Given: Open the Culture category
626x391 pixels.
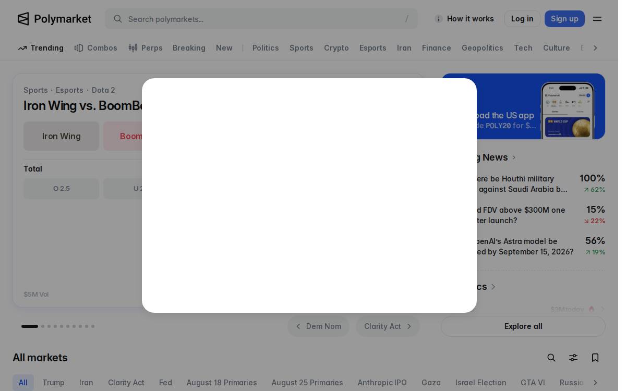Looking at the screenshot, I should [557, 48].
